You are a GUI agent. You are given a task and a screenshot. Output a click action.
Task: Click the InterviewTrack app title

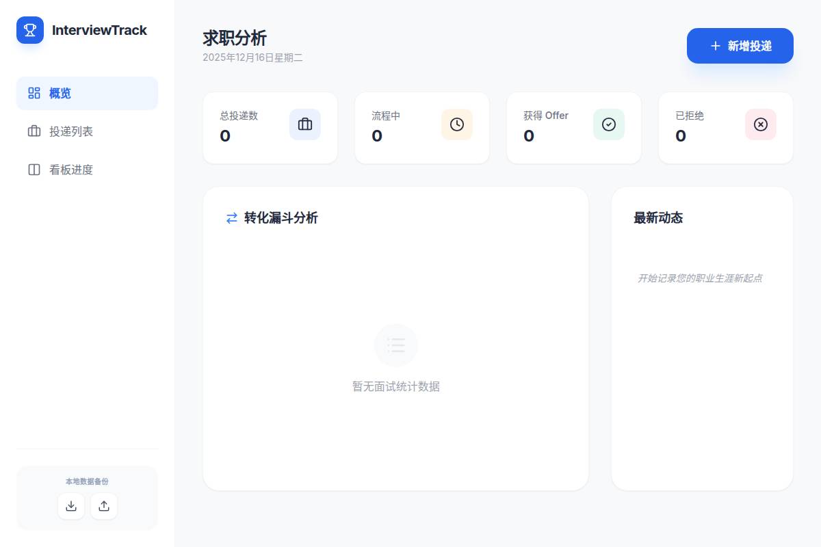tap(99, 30)
